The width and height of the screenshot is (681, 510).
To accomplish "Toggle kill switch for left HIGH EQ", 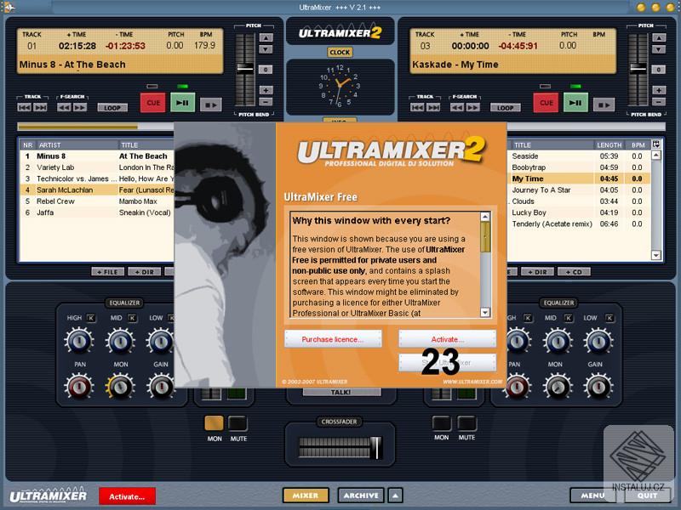I will (91, 318).
